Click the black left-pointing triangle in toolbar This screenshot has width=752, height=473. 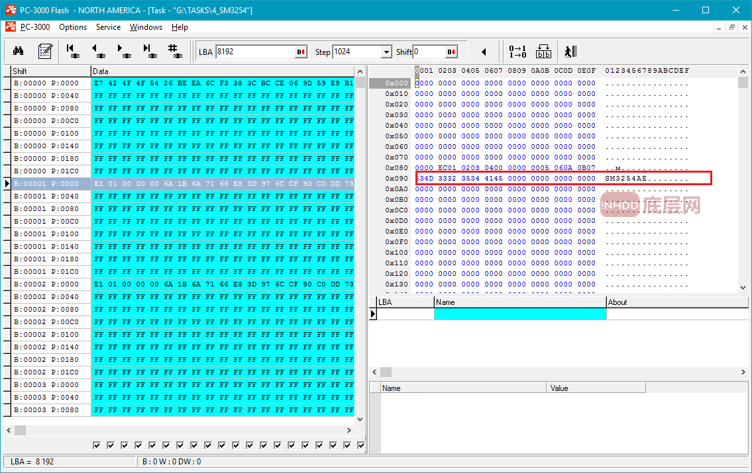(484, 52)
